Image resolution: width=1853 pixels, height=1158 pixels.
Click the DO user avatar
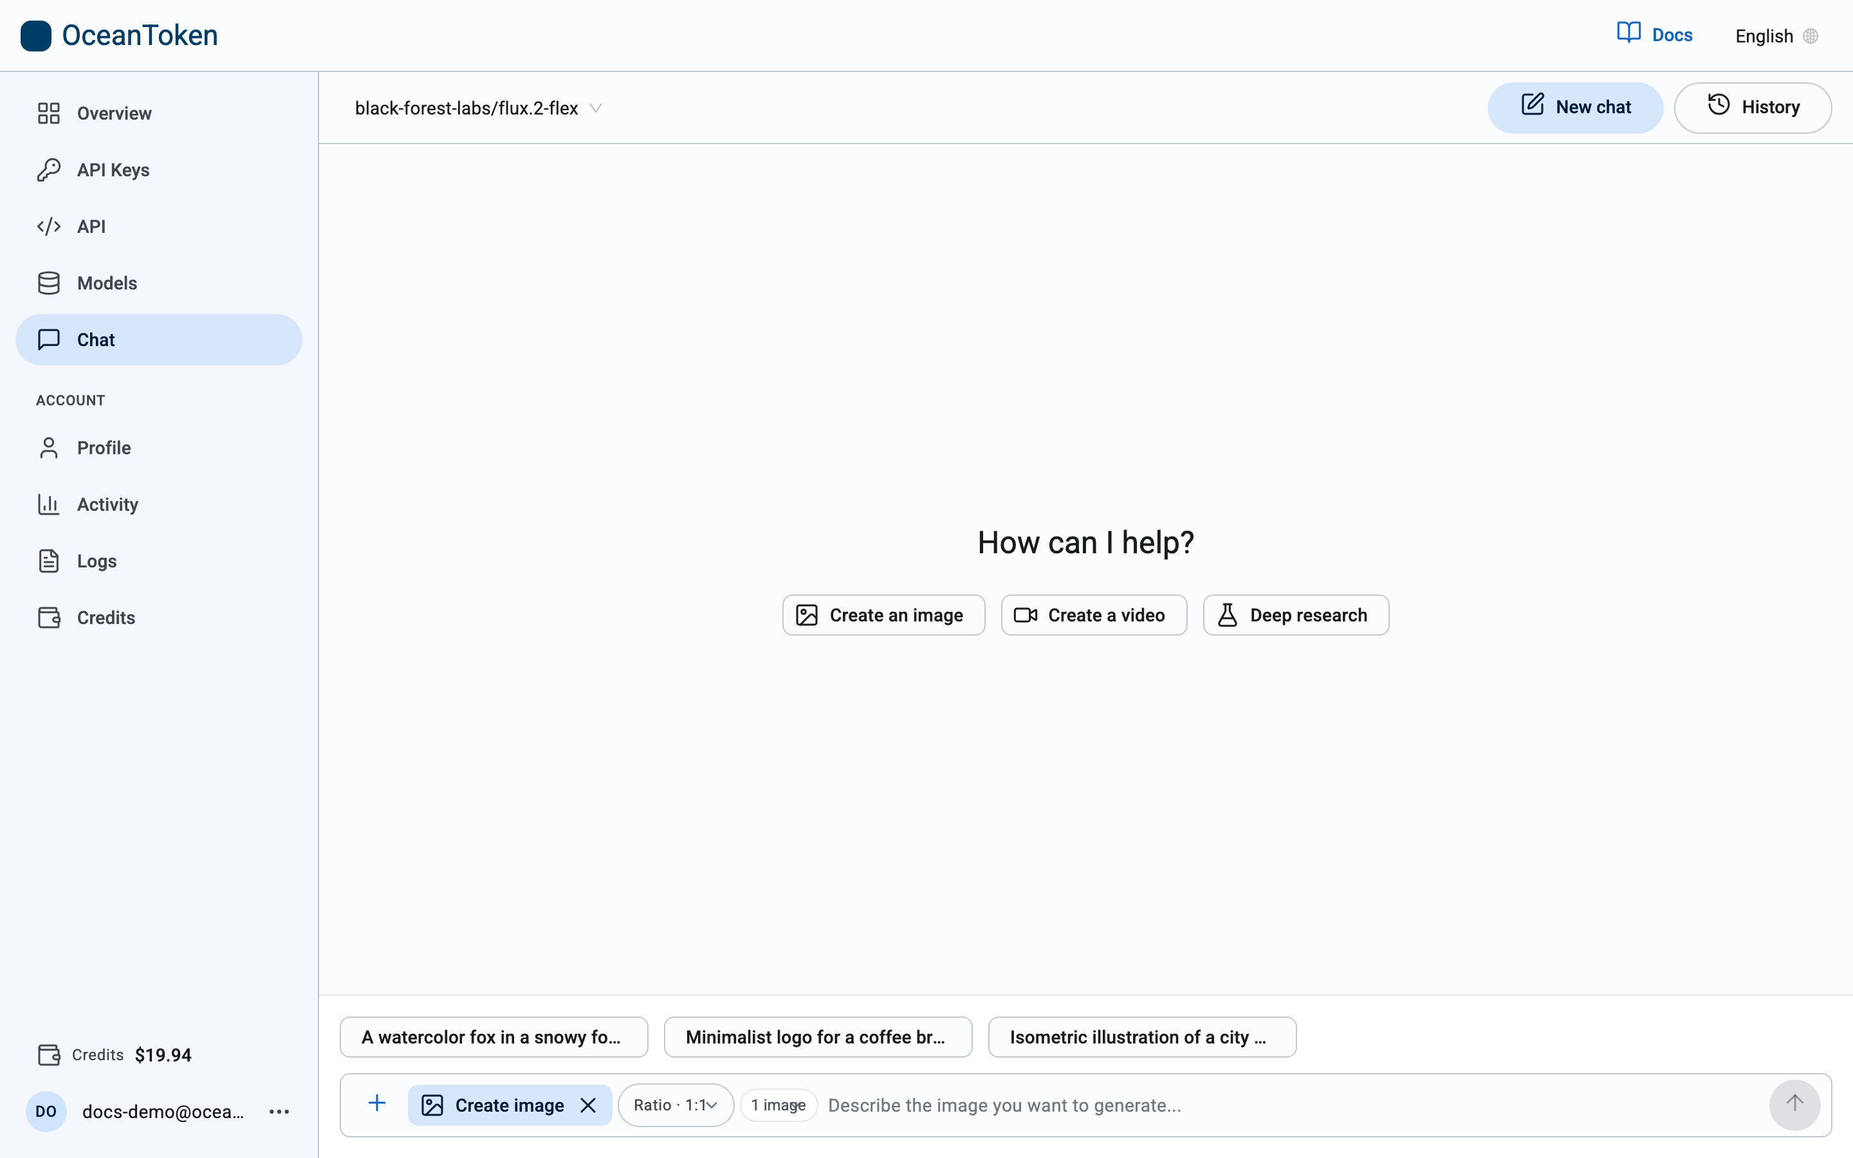click(46, 1111)
